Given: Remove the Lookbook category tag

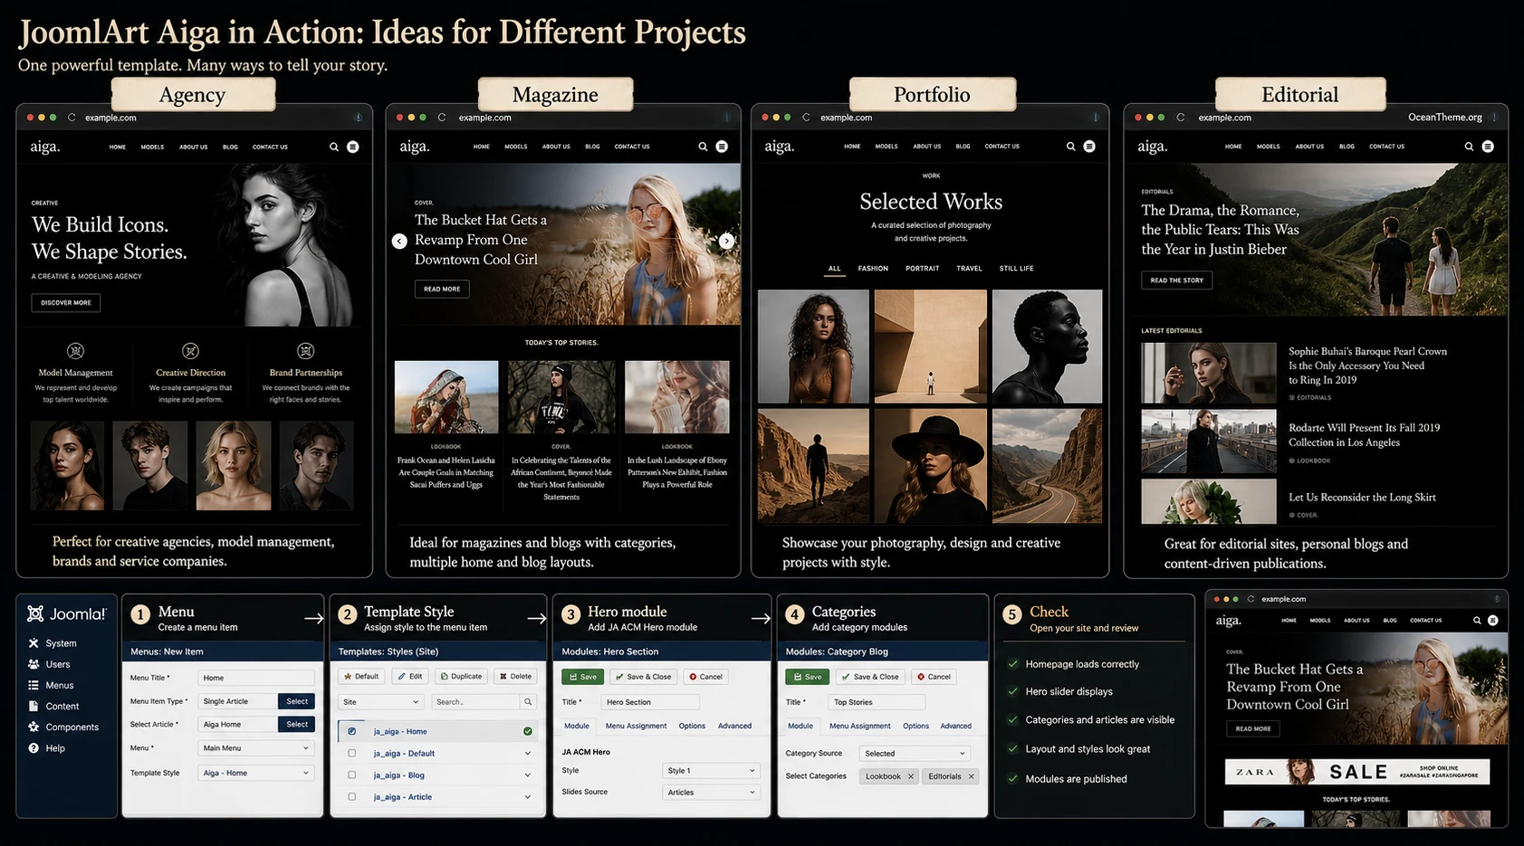Looking at the screenshot, I should pyautogui.click(x=911, y=776).
